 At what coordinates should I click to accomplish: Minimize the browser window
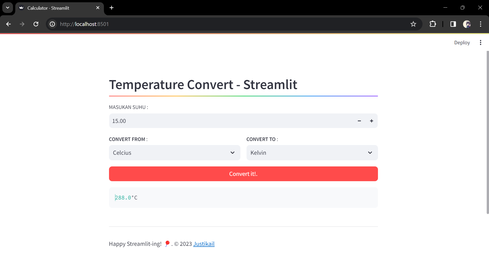445,8
